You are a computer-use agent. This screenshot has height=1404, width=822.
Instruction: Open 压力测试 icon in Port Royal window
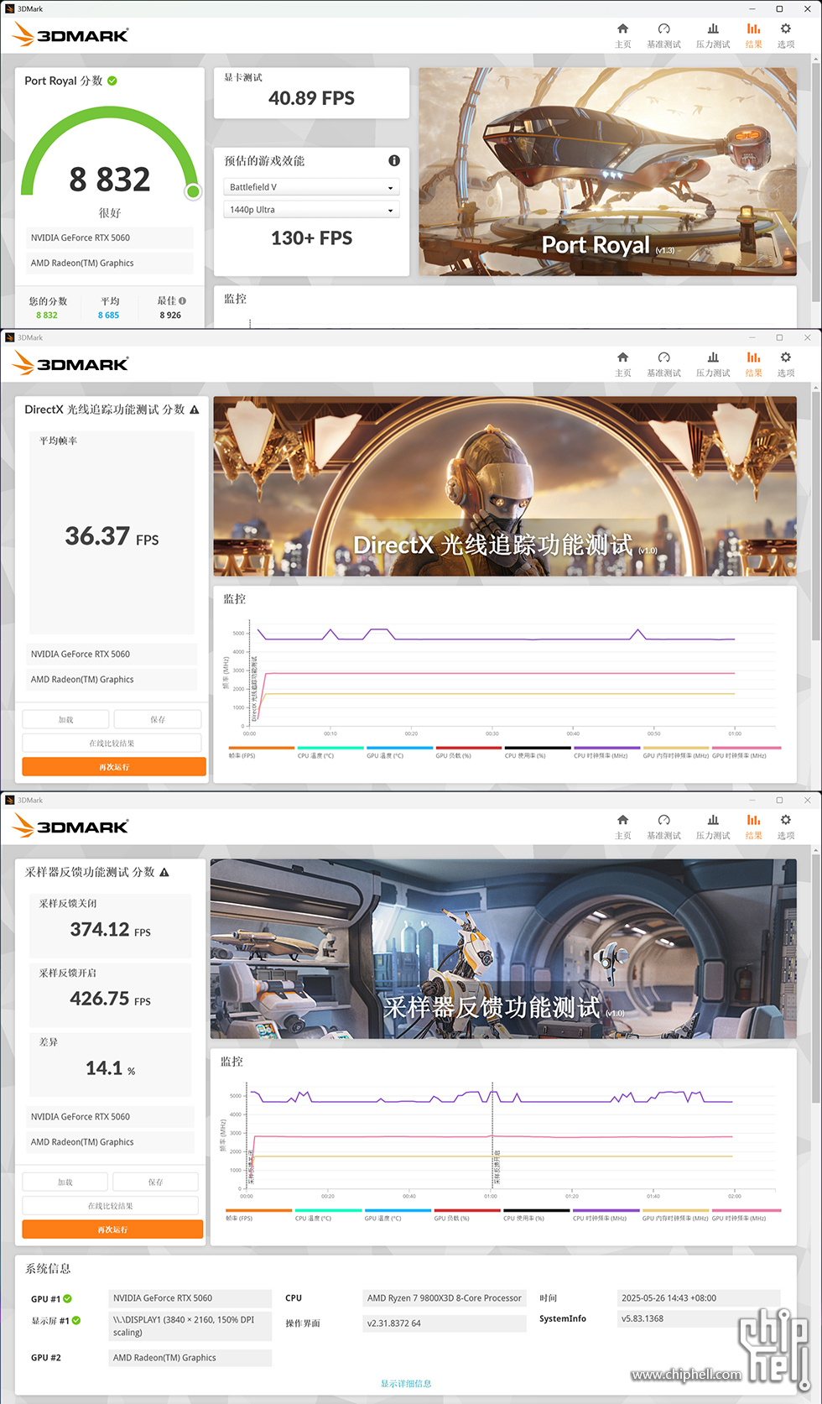tap(713, 35)
